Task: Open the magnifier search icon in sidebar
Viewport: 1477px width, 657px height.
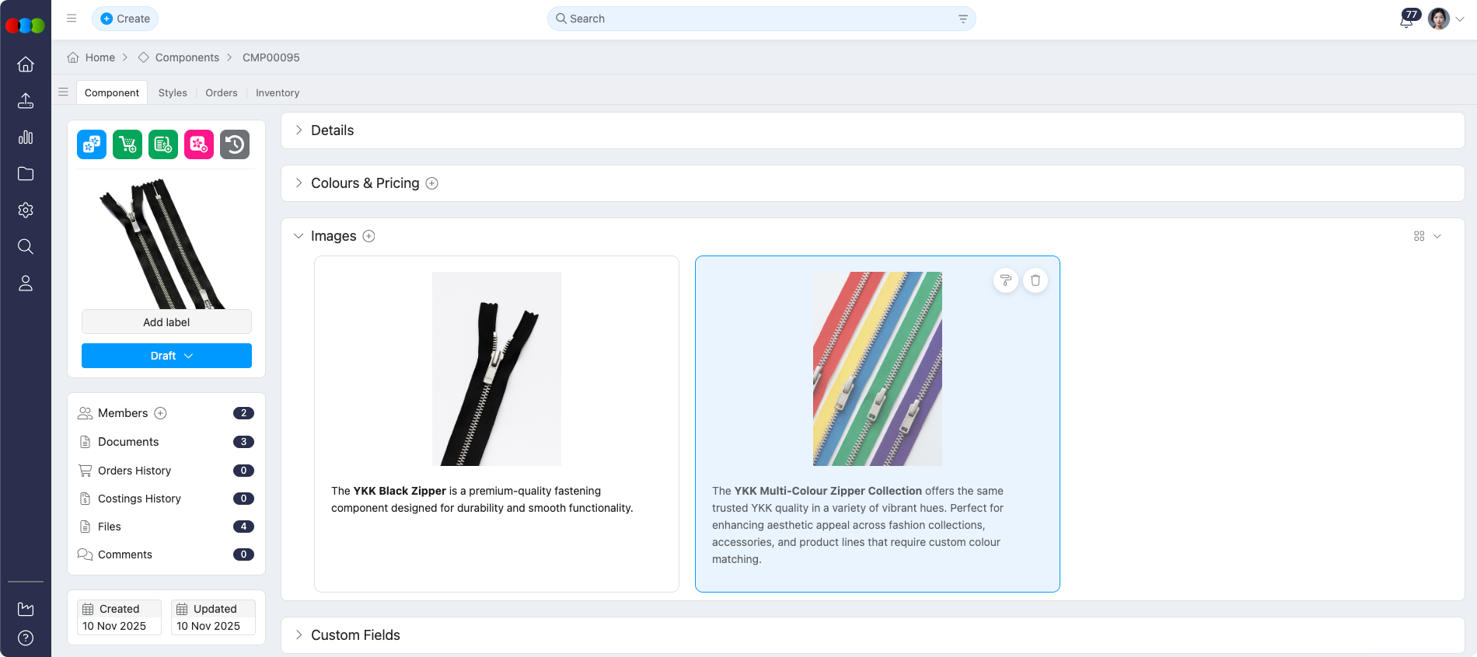Action: tap(26, 247)
